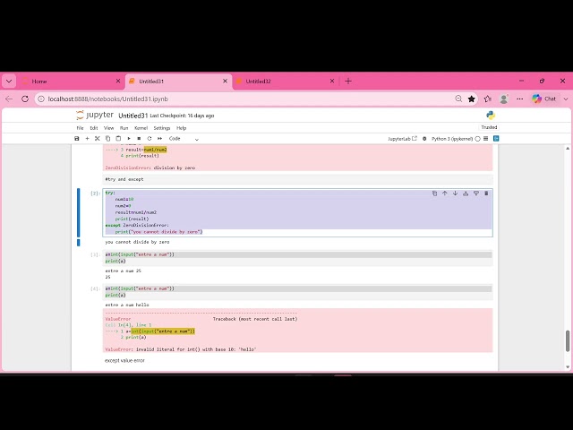This screenshot has width=573, height=430.
Task: Select cell 4 with int(input) code
Action: tap(297, 292)
